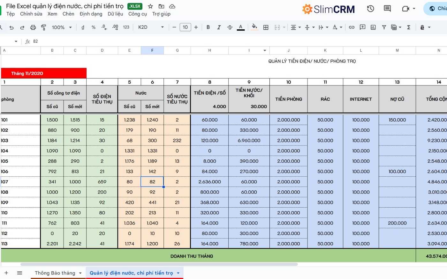This screenshot has width=447, height=279.
Task: Create a filter
Action: tap(384, 27)
